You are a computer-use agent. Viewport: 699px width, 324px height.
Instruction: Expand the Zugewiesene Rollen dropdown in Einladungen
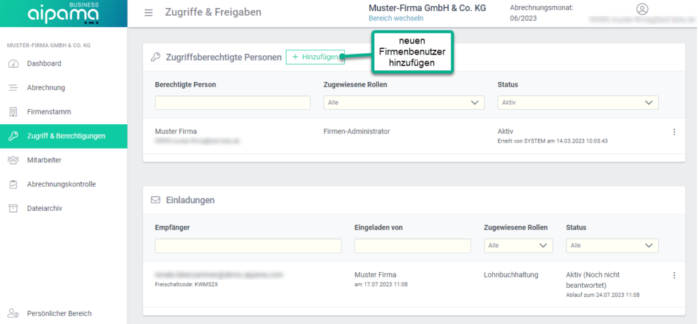(x=517, y=246)
